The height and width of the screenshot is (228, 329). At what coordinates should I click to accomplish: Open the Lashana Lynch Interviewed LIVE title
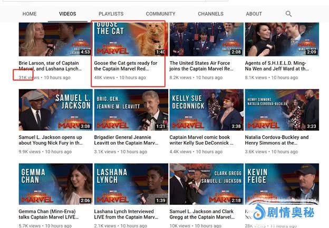click(125, 215)
